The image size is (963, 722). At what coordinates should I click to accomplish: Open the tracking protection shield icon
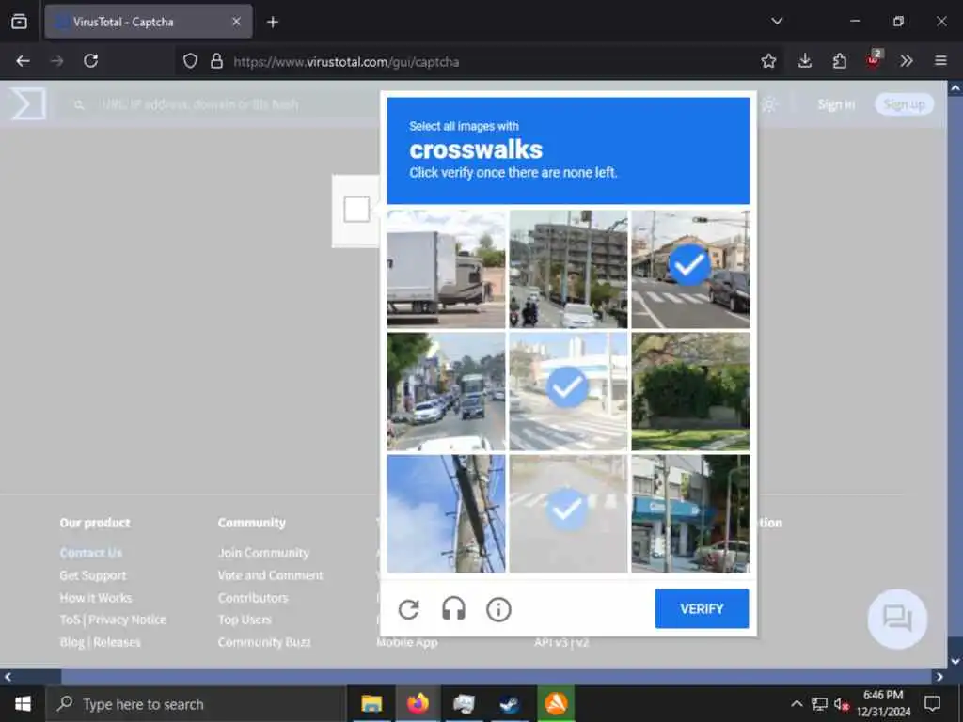190,61
